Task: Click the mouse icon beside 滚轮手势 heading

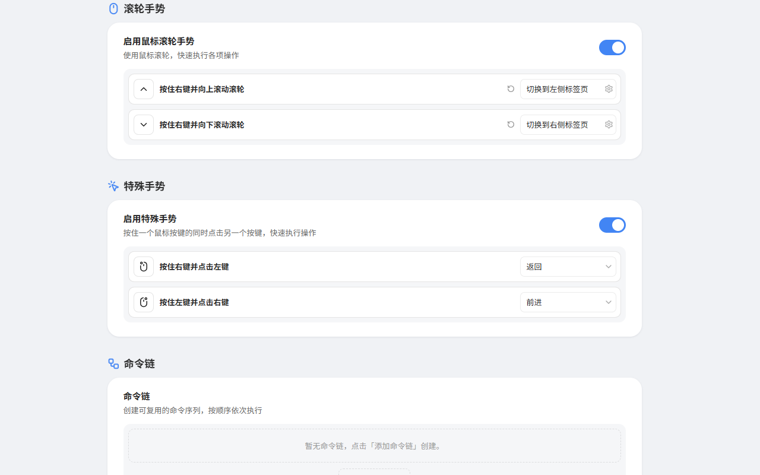Action: point(113,8)
